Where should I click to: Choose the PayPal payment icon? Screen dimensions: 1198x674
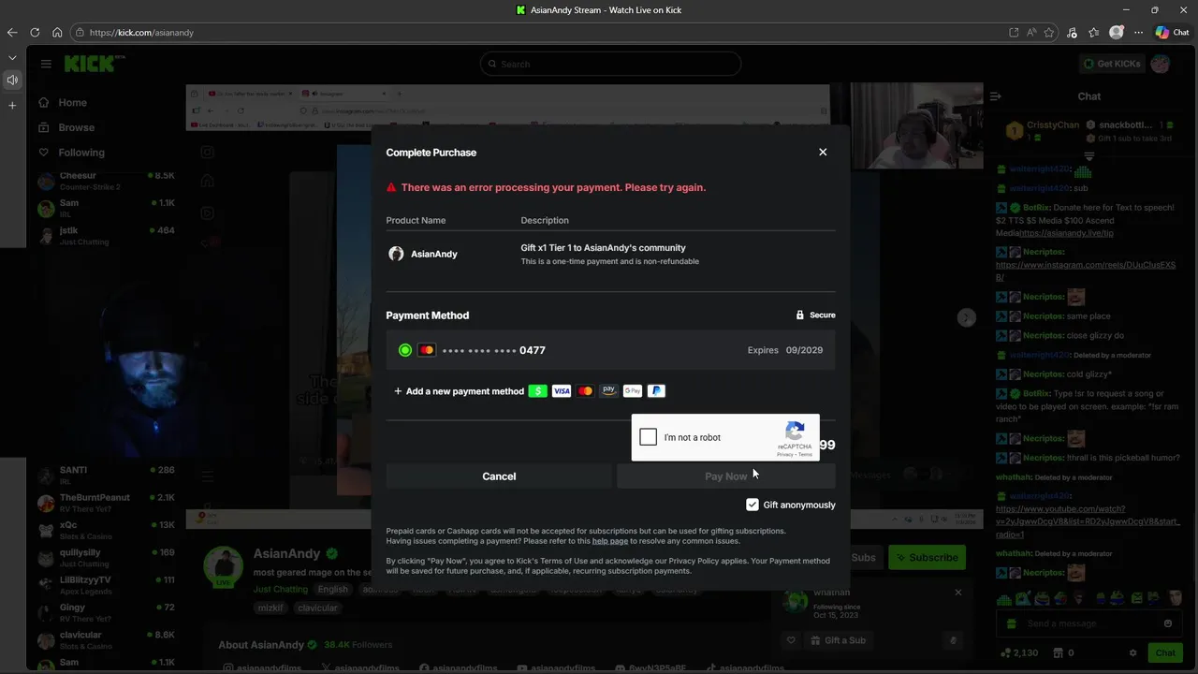[656, 391]
